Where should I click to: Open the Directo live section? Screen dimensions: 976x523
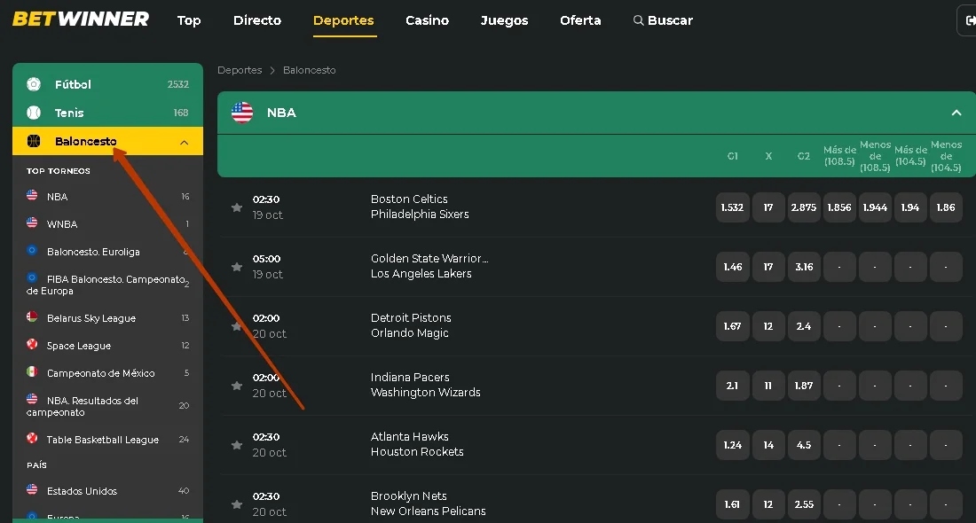(x=257, y=20)
